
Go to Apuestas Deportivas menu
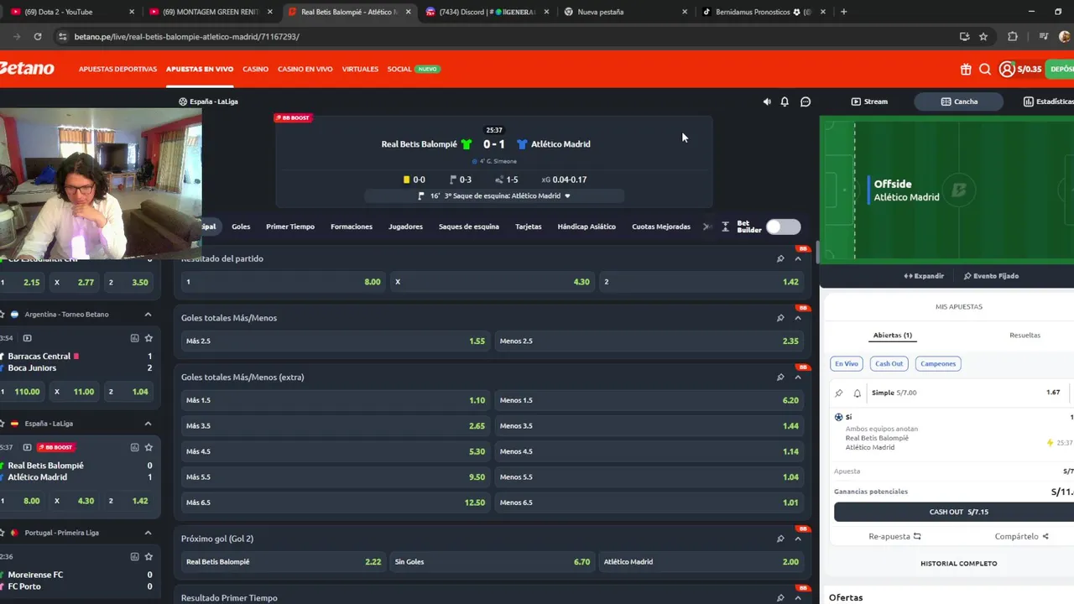coord(117,69)
